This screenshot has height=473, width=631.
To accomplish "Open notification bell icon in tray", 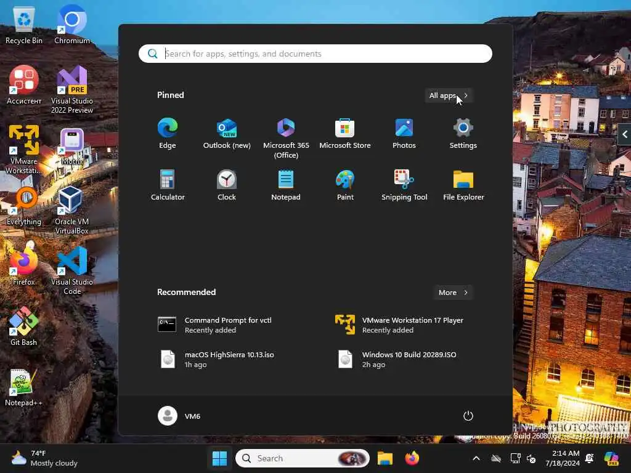I will (x=590, y=458).
